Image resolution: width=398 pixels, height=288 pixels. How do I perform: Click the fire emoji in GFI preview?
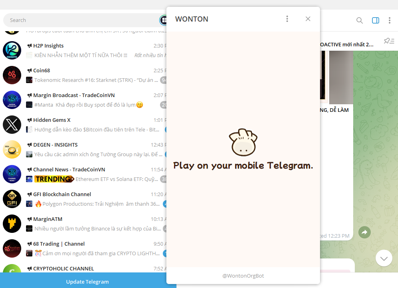(x=38, y=204)
